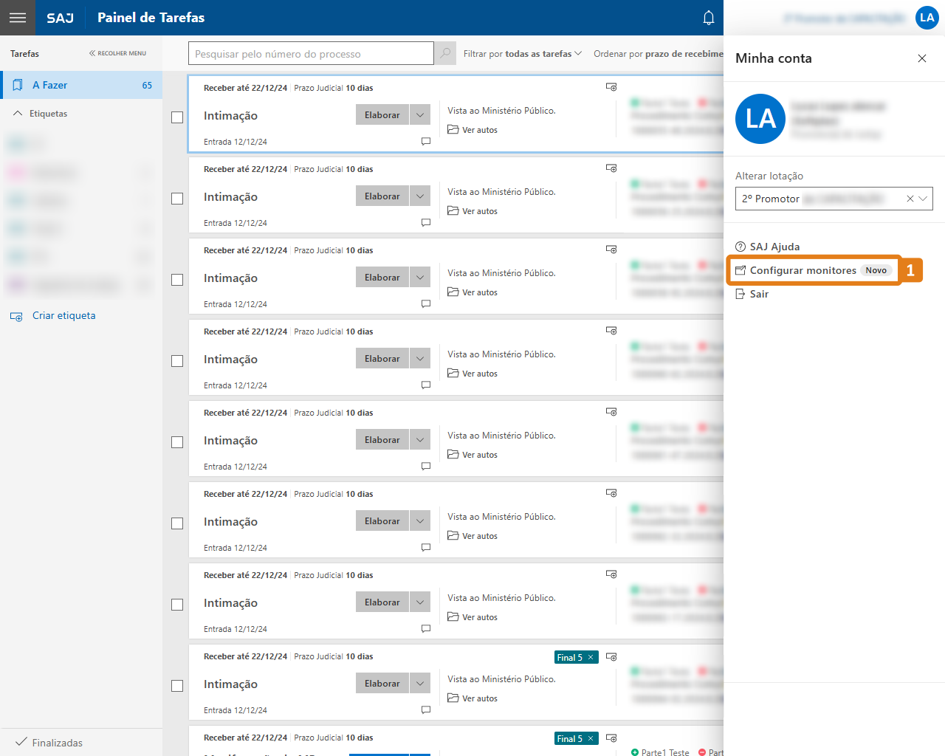Select the first Intimação task checkbox
Screen dimensions: 945x756
click(176, 117)
